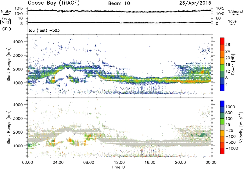Click the 'Power [dB]' colorbar label
The image size is (244, 169).
[x=233, y=64]
